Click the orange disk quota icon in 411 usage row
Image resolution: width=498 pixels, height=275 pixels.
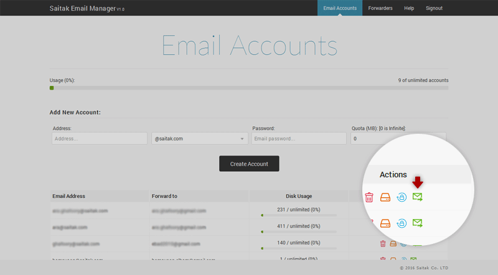tap(385, 223)
